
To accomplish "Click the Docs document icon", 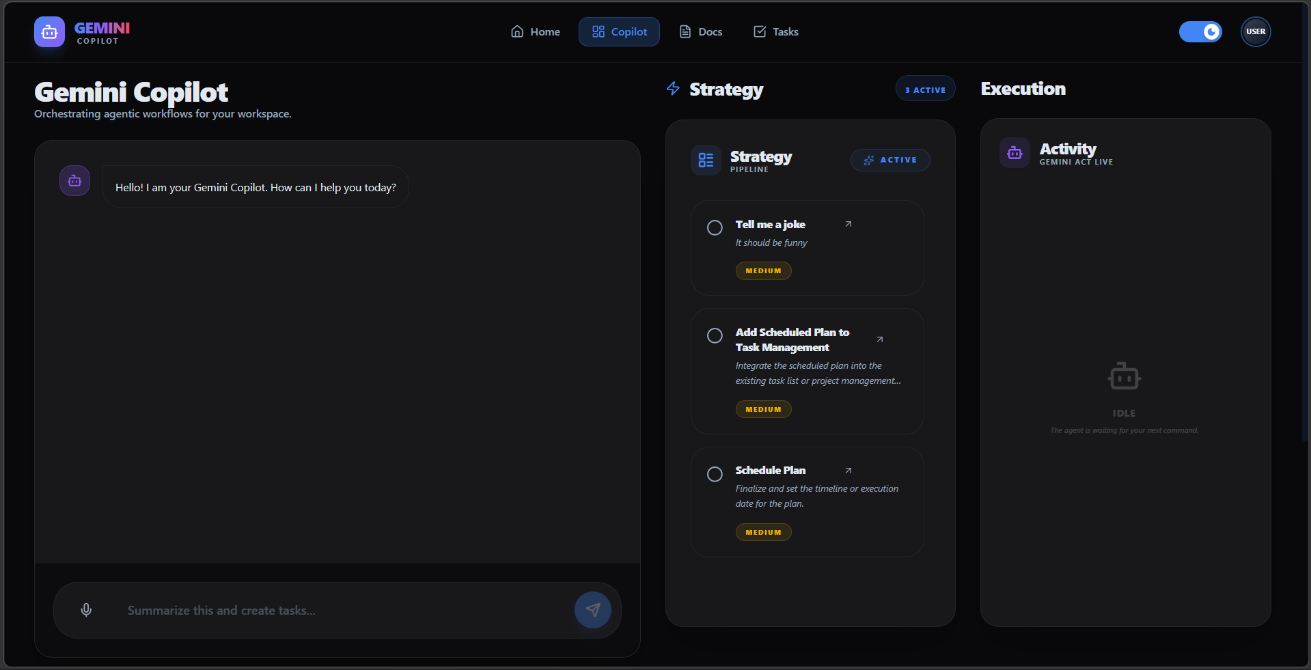I will 685,31.
